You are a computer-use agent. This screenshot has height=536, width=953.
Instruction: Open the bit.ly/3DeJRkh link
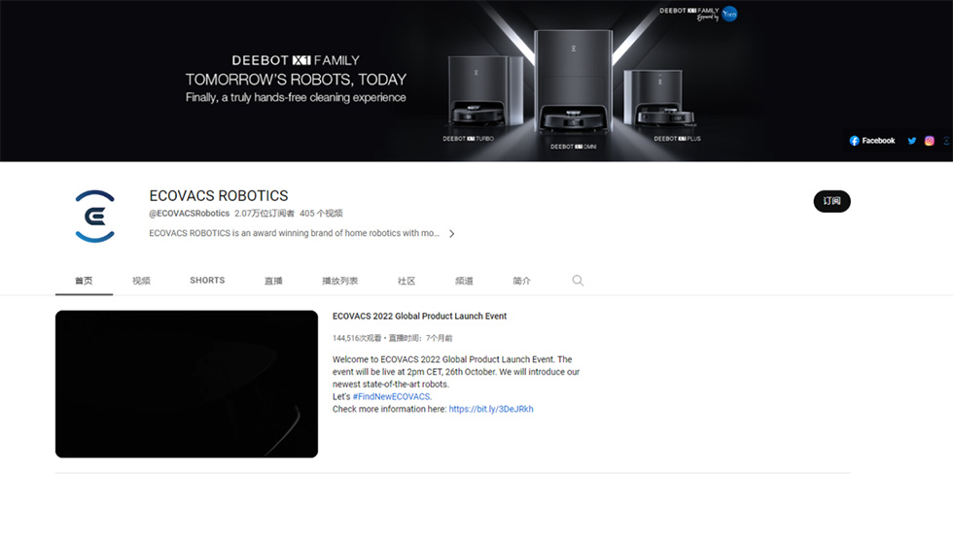click(490, 409)
